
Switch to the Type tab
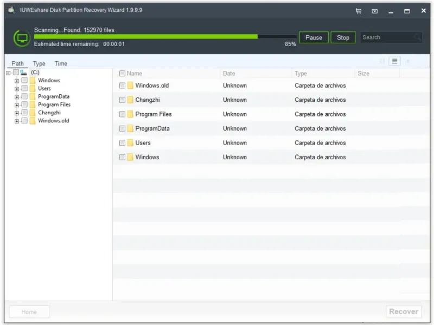point(39,63)
